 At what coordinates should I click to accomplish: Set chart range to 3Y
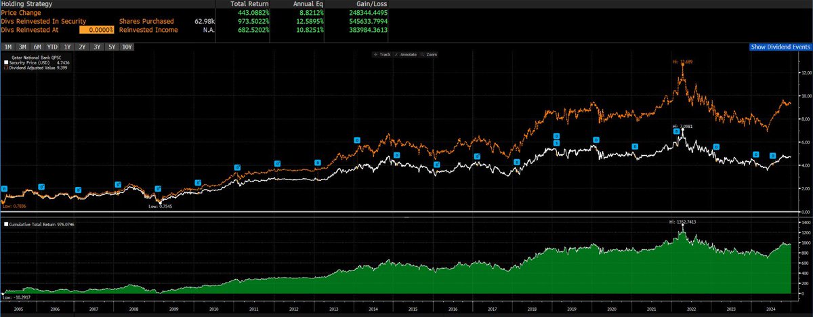pos(97,47)
